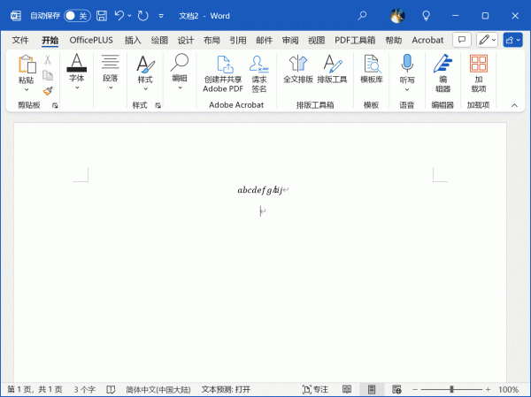This screenshot has height=397, width=531.
Task: Click the 全文排版 tool
Action: coord(298,69)
